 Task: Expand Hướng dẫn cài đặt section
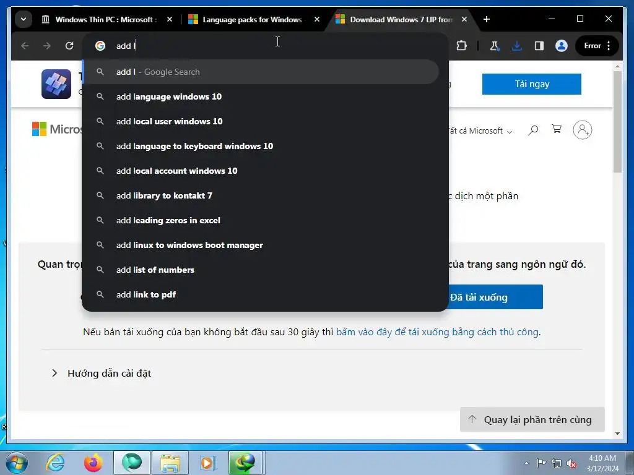click(x=101, y=373)
